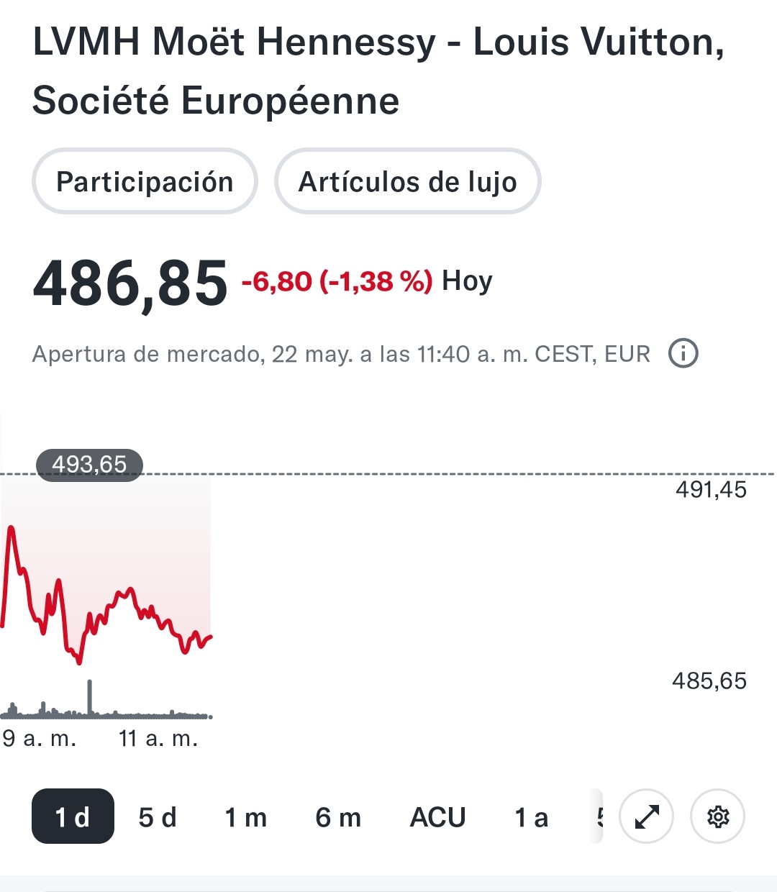Tap the -6,80 (-1,38 %) change
Screen dimensions: 777x892
click(x=337, y=281)
